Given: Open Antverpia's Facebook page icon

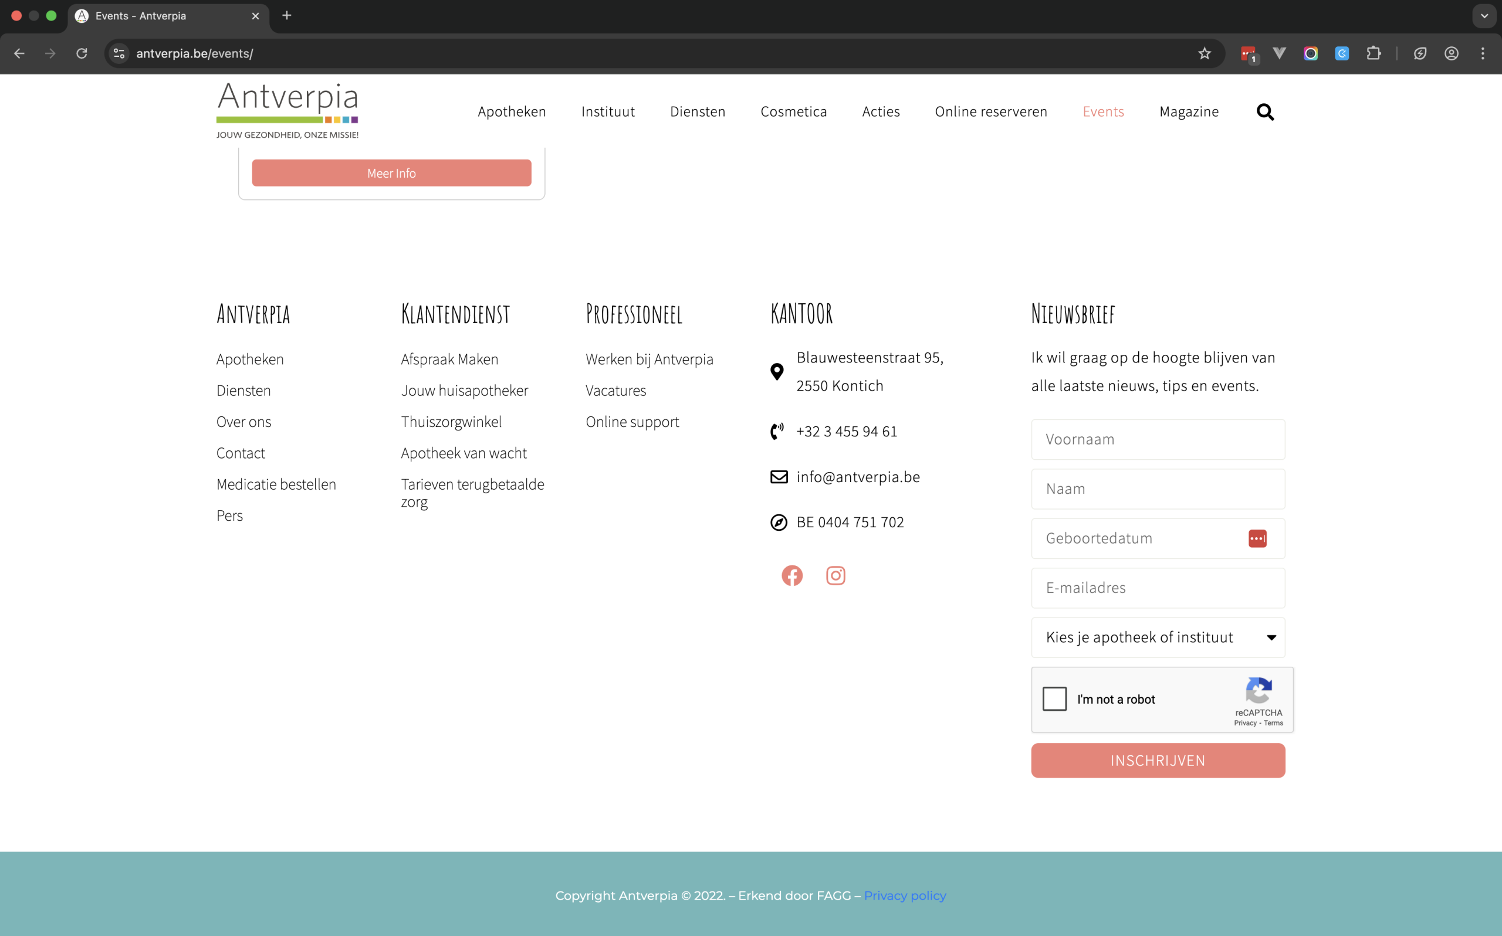Looking at the screenshot, I should click(792, 576).
